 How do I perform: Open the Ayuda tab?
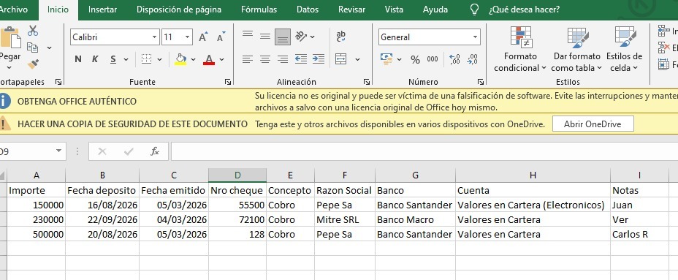point(435,10)
